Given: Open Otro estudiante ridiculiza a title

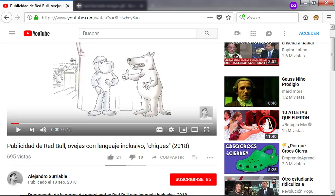Looking at the screenshot, I should [x=297, y=182].
